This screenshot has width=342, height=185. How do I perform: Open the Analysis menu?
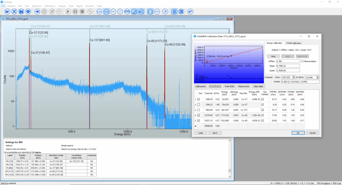coord(62,6)
